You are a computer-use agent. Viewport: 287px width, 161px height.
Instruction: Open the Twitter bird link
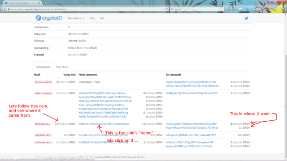pyautogui.click(x=246, y=18)
